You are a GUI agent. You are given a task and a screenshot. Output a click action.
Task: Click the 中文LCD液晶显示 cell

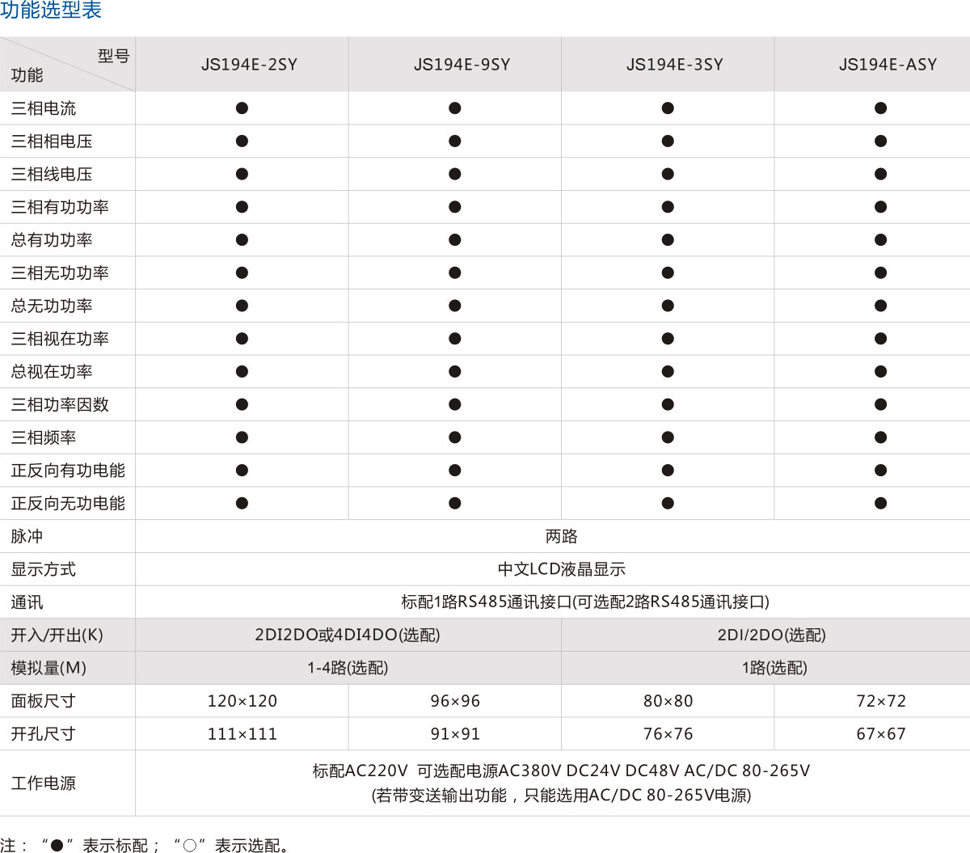coord(561,569)
